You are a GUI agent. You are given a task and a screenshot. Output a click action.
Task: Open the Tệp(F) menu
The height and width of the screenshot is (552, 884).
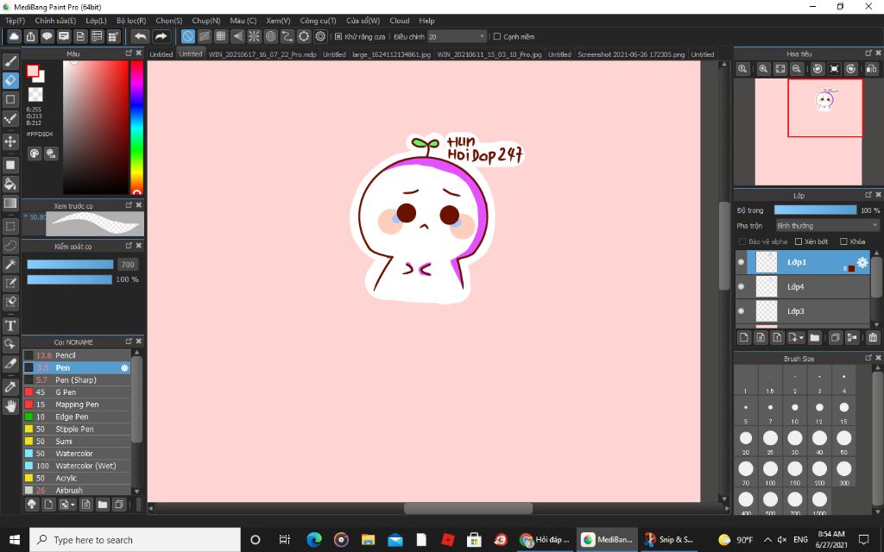click(16, 21)
